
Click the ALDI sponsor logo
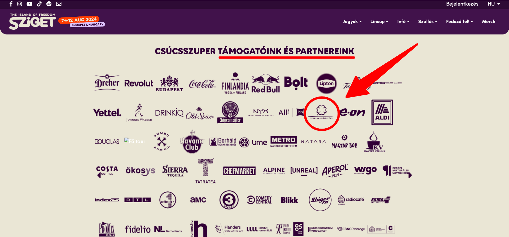click(382, 112)
